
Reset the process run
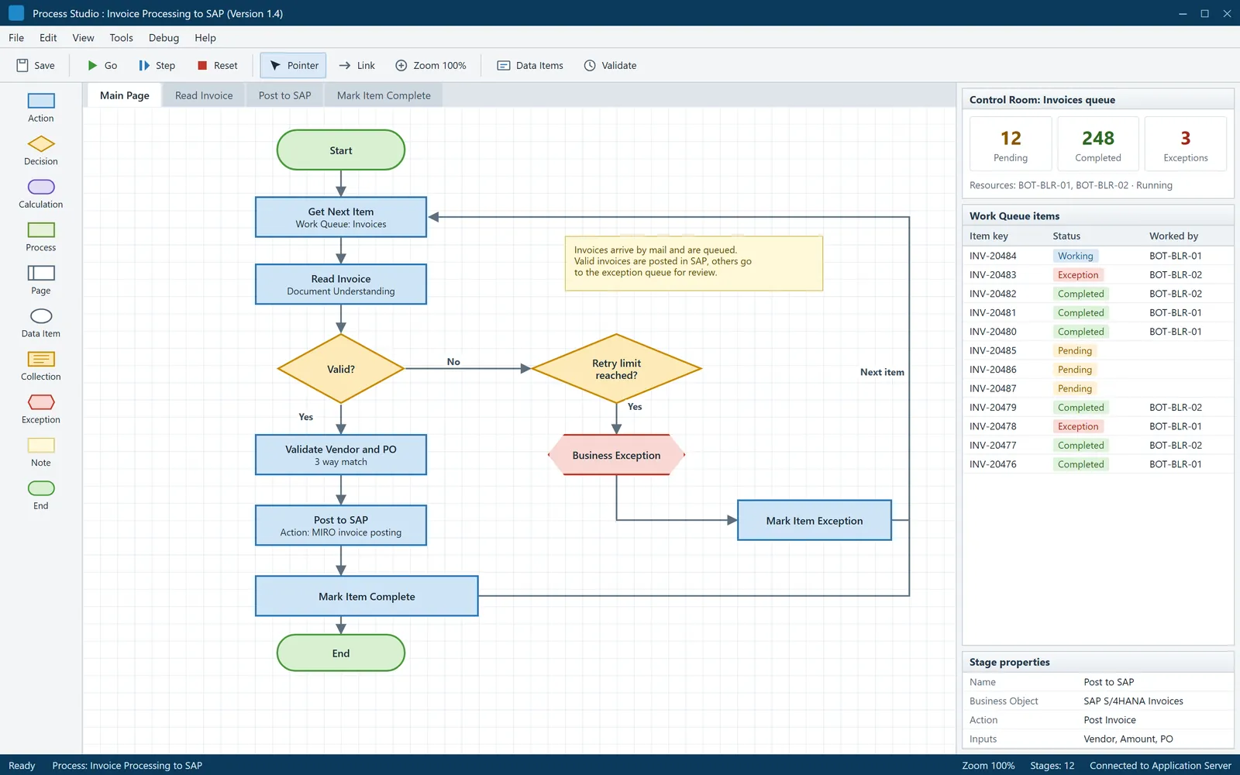218,66
